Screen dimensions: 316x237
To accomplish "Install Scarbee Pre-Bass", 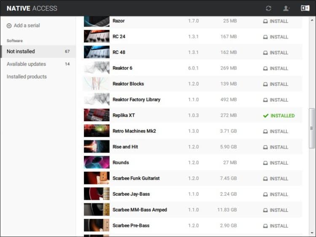I will [276, 226].
